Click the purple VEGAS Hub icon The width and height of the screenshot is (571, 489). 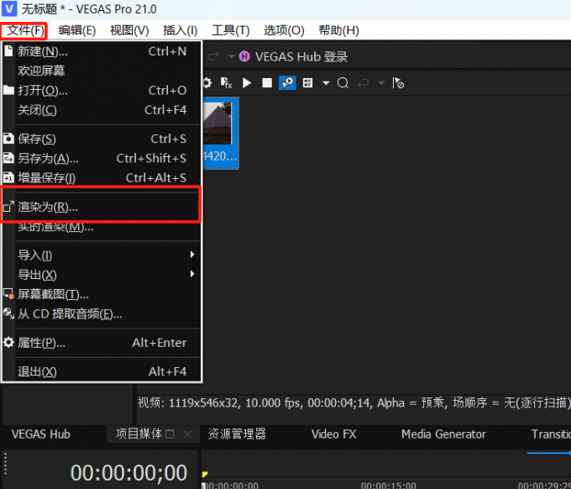[244, 56]
